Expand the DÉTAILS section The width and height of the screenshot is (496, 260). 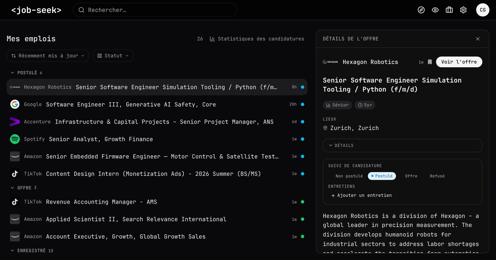coord(402,145)
